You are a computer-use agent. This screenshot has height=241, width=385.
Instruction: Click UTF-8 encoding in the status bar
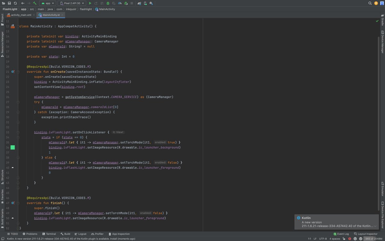323,239
